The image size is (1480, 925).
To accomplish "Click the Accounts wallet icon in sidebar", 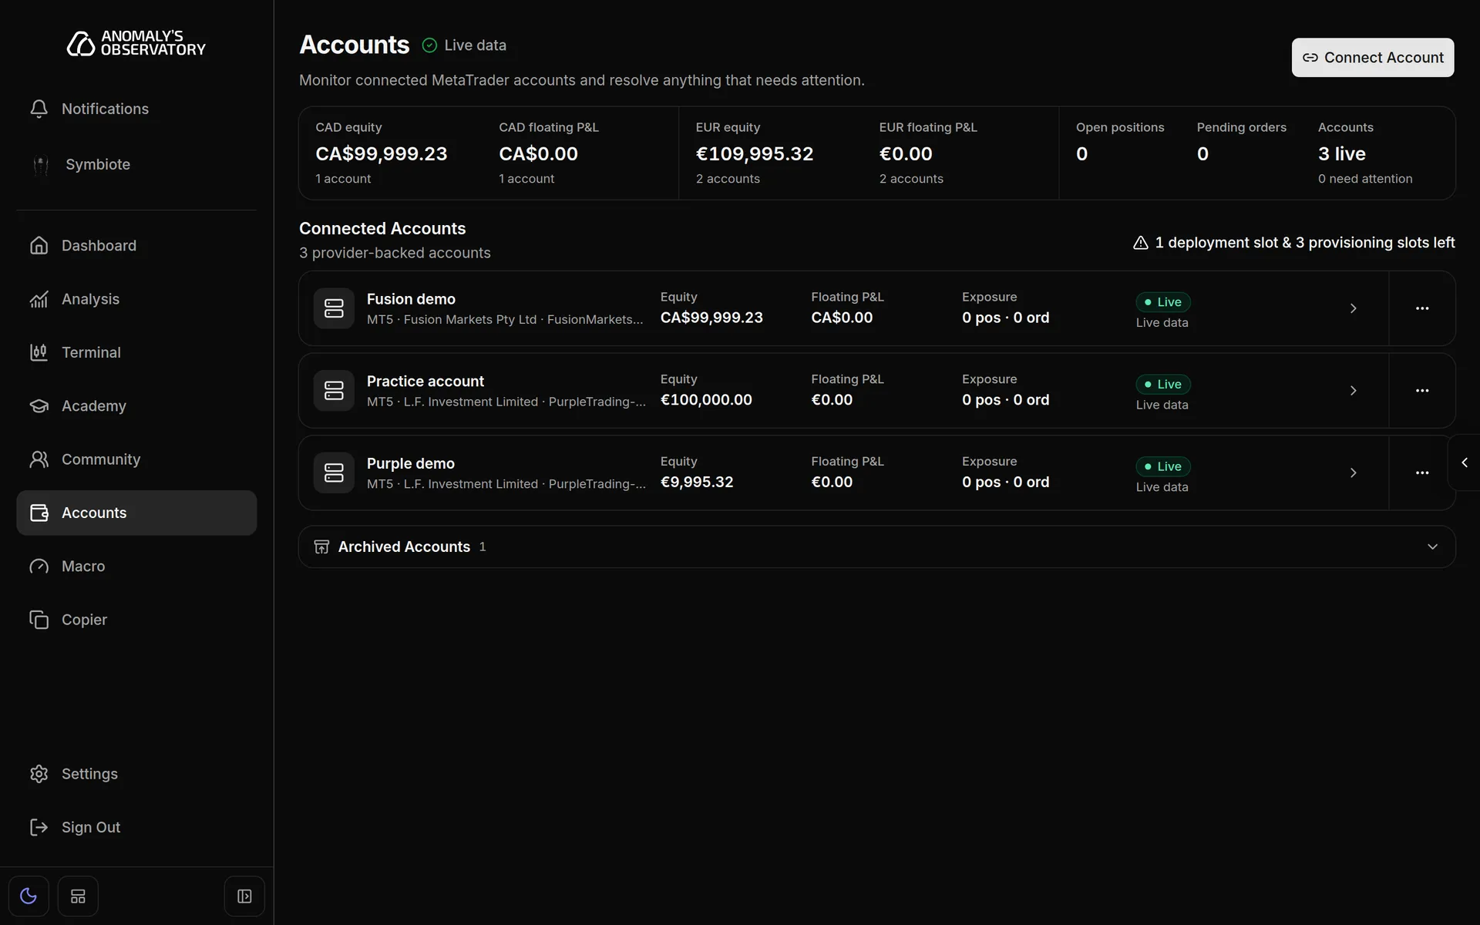I will (x=39, y=513).
